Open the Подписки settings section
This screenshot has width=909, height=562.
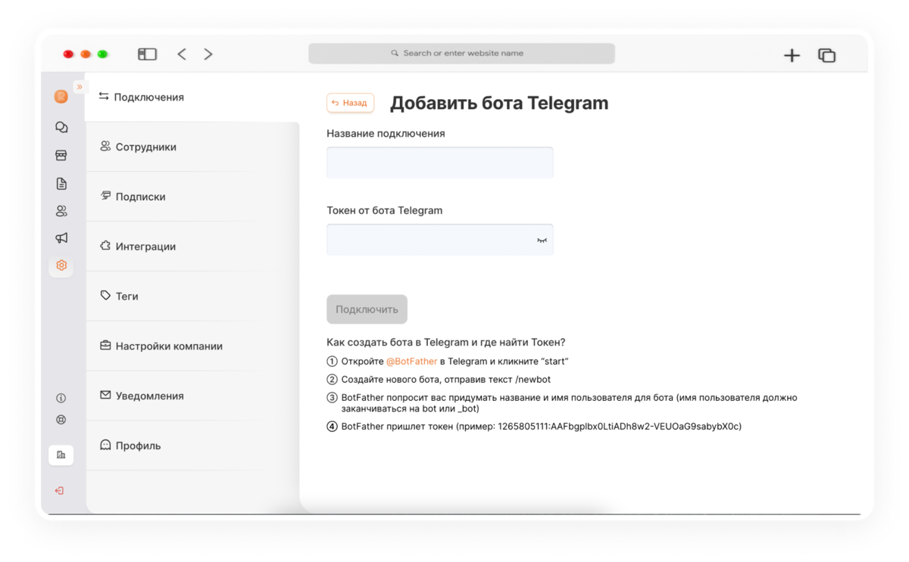[192, 197]
